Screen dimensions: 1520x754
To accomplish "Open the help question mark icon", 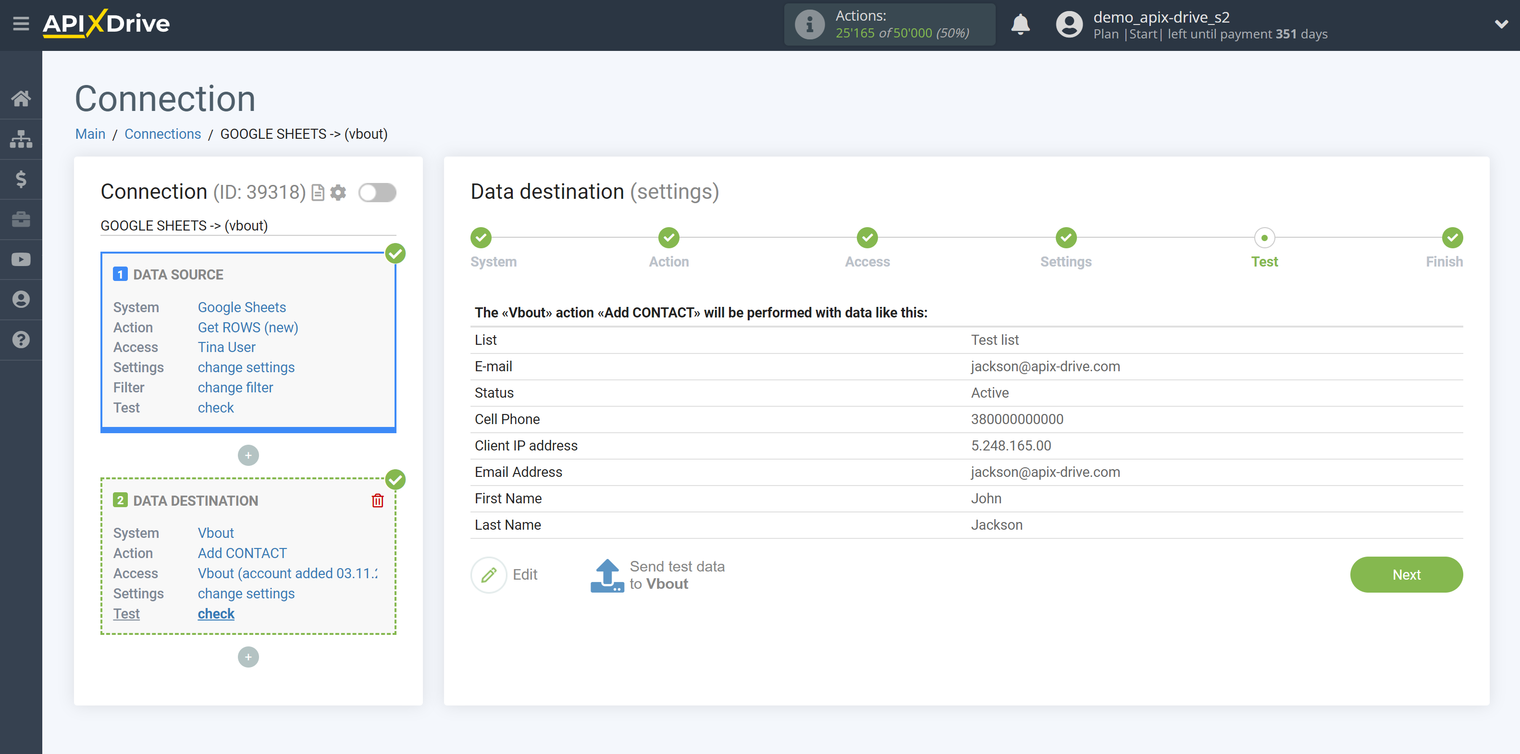I will click(21, 340).
